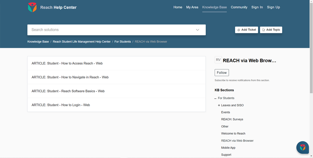Open Reach Student Life Management Help Center breadcrumb
The image size is (313, 158).
click(x=82, y=42)
